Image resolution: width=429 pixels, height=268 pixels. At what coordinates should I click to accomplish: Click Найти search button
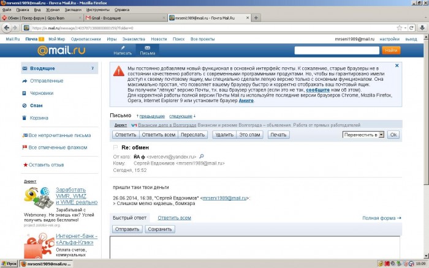click(x=391, y=50)
